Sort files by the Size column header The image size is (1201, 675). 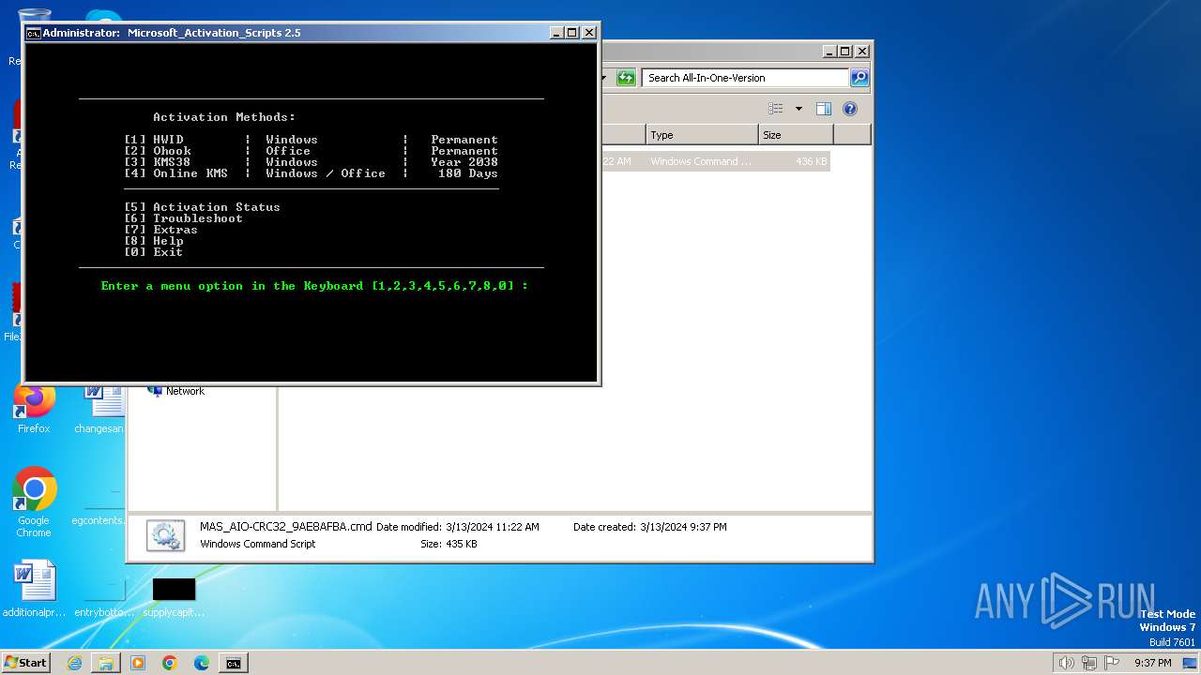796,135
